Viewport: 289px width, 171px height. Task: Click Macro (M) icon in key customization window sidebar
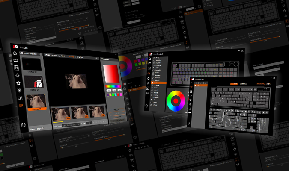191,91
